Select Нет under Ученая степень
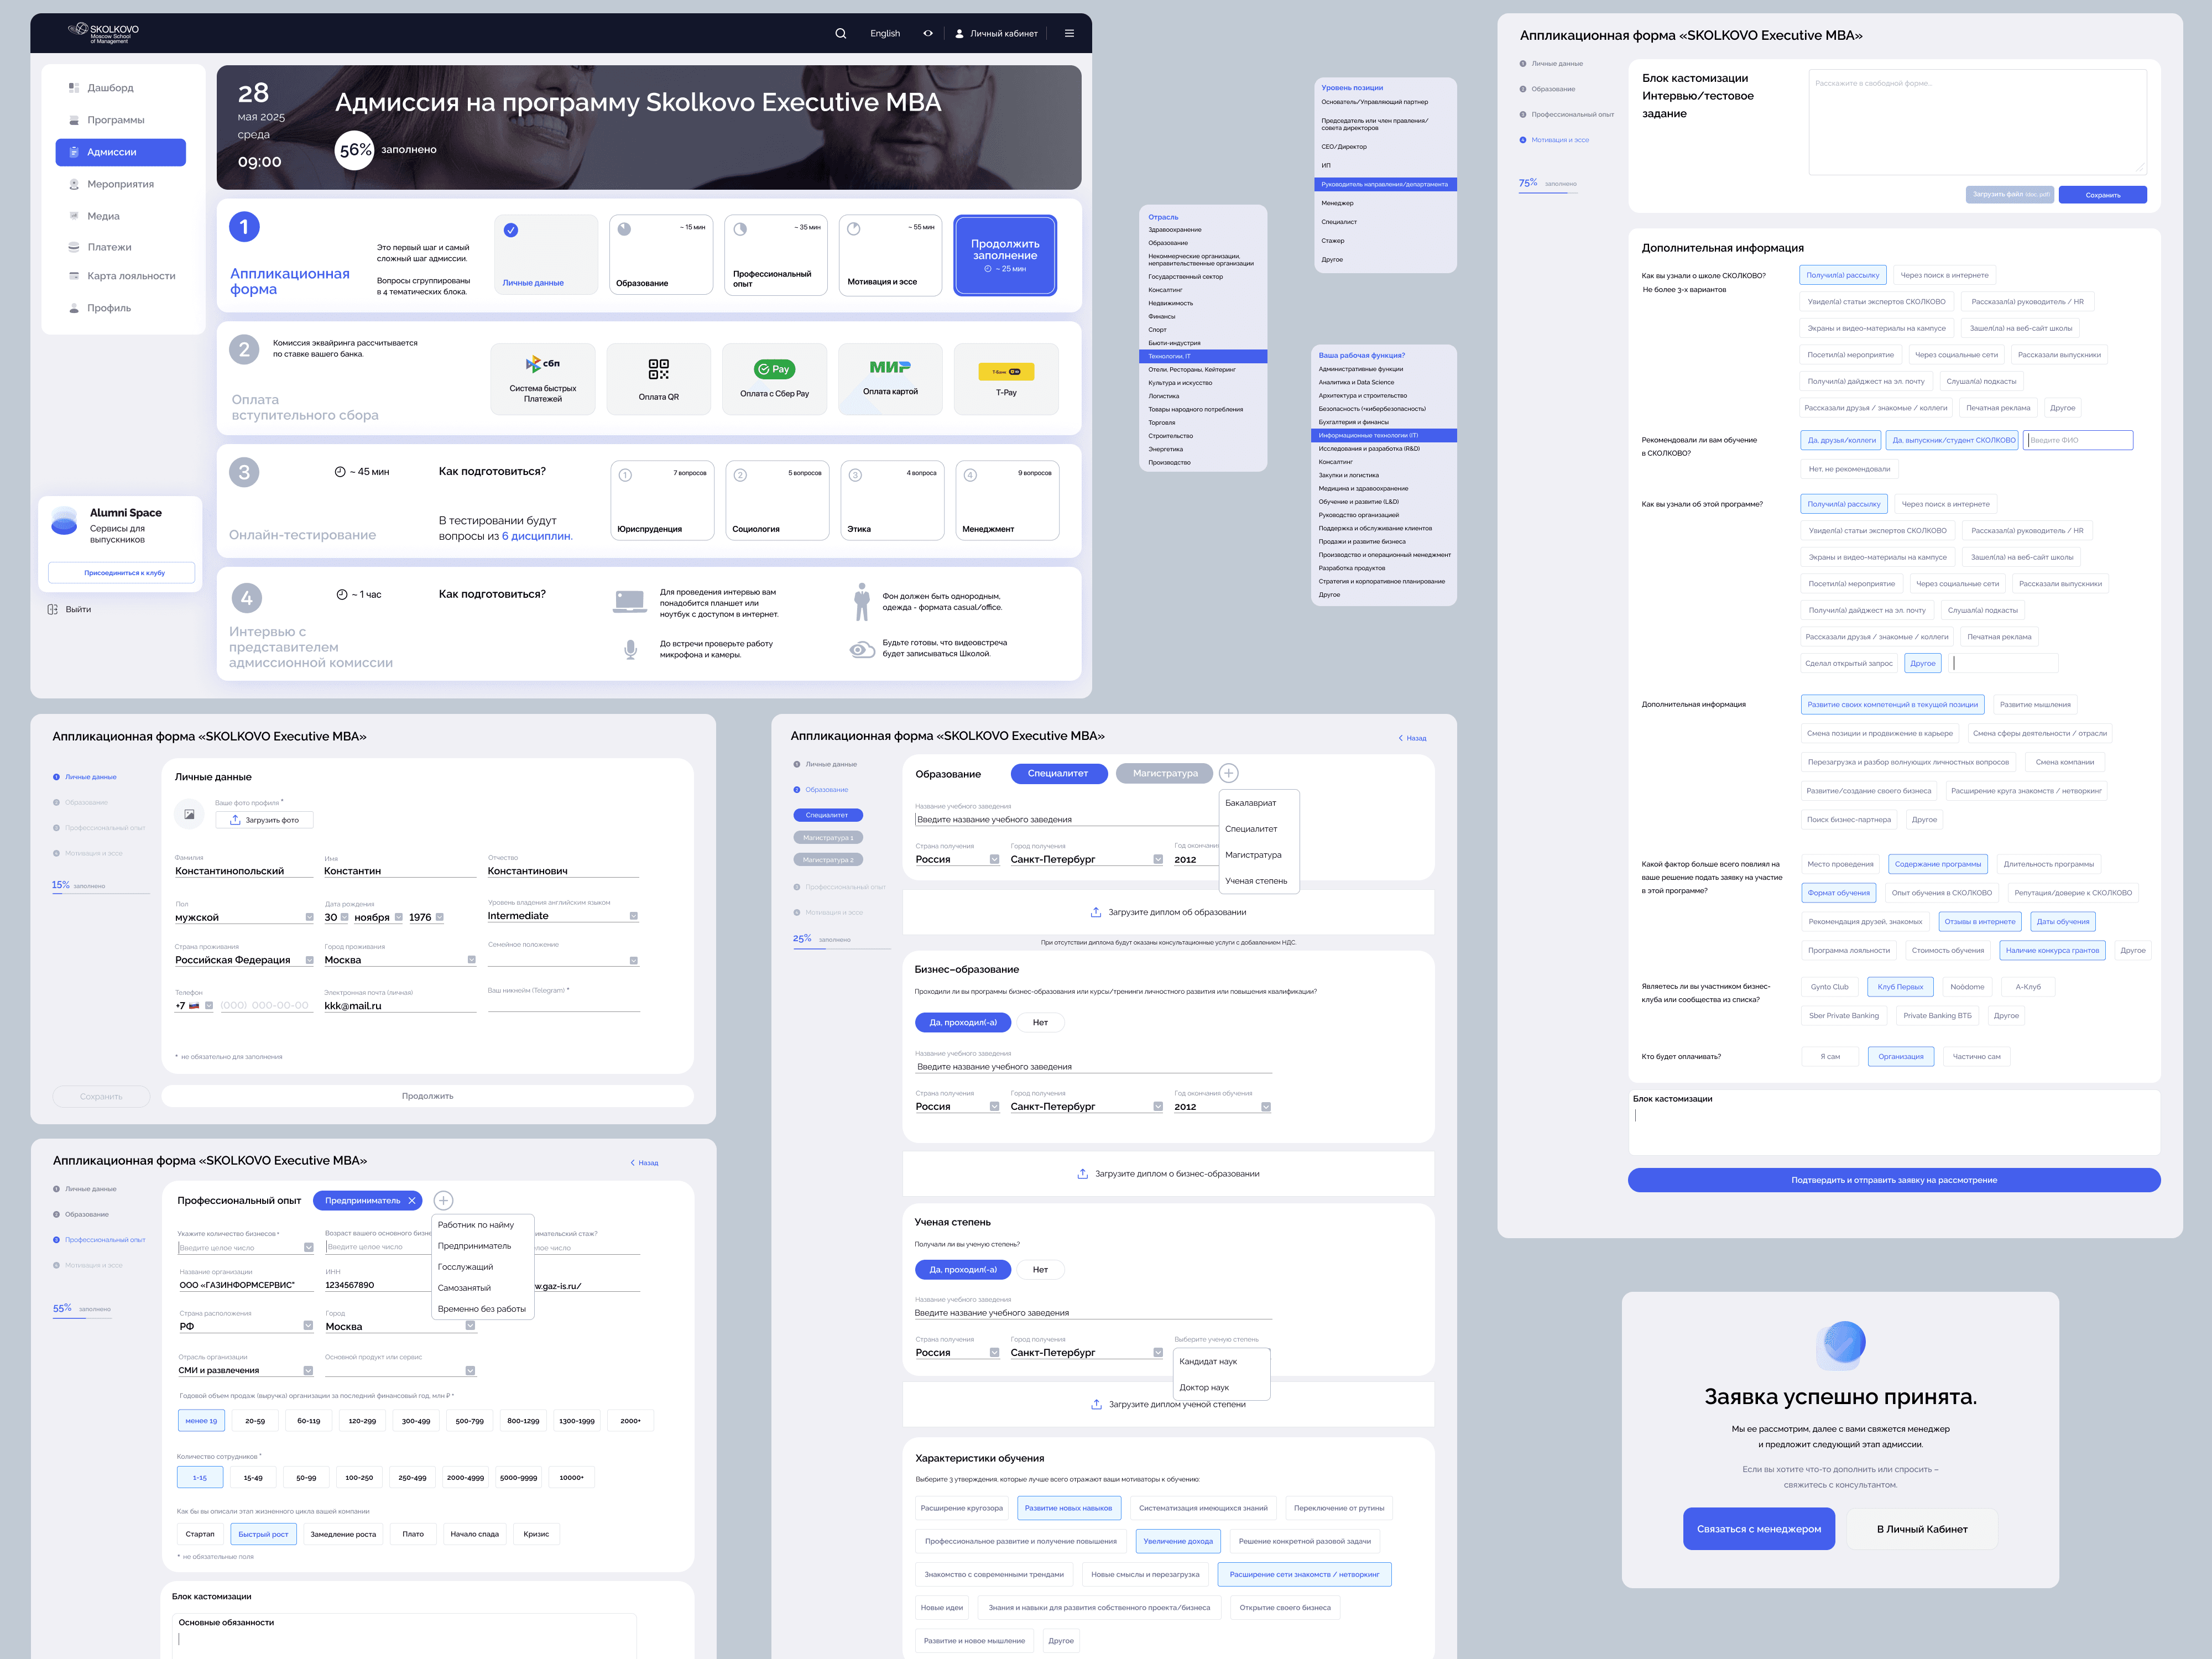This screenshot has height=1659, width=2212. [x=1040, y=1269]
